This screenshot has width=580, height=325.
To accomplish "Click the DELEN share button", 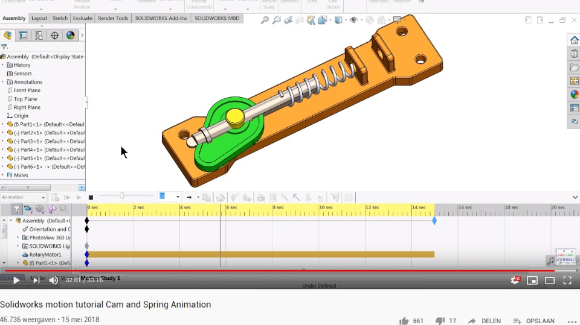I will pos(484,321).
